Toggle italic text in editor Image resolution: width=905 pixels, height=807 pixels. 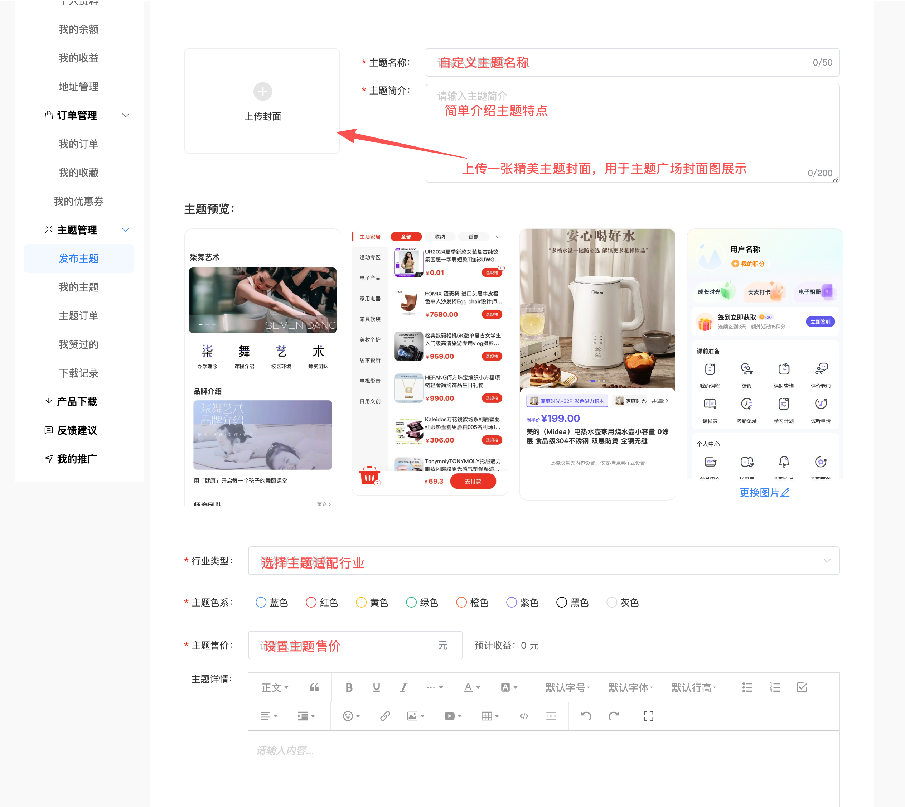click(403, 688)
